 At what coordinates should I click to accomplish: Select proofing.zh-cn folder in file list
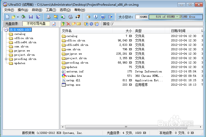click(77, 63)
